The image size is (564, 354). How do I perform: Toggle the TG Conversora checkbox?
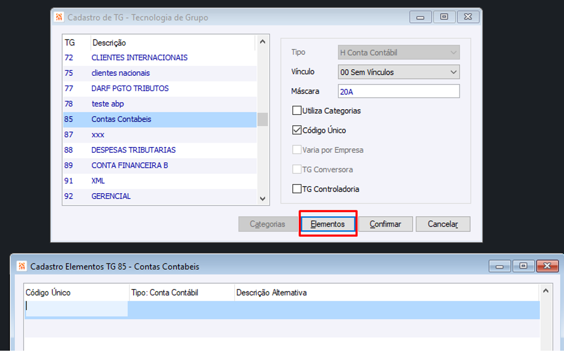pos(297,169)
